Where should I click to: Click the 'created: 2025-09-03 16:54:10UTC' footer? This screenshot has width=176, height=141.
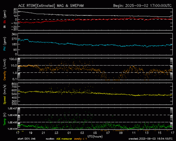(151, 139)
